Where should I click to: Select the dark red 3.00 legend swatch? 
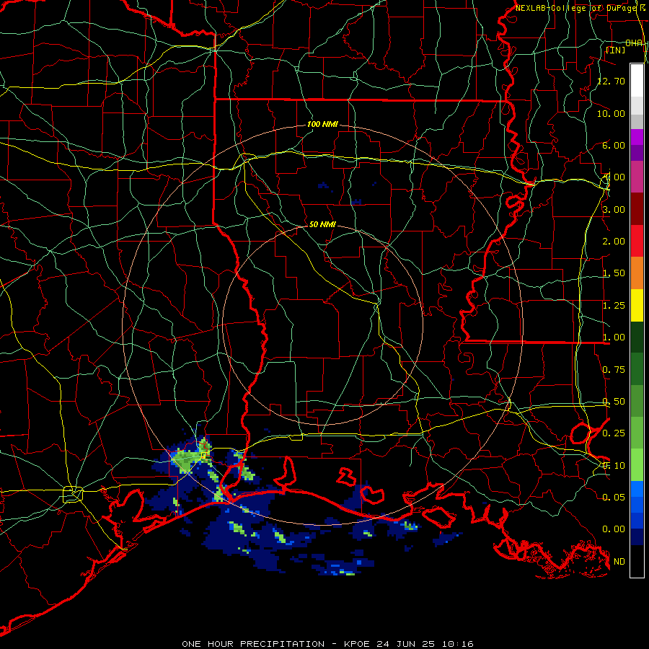pyautogui.click(x=637, y=209)
